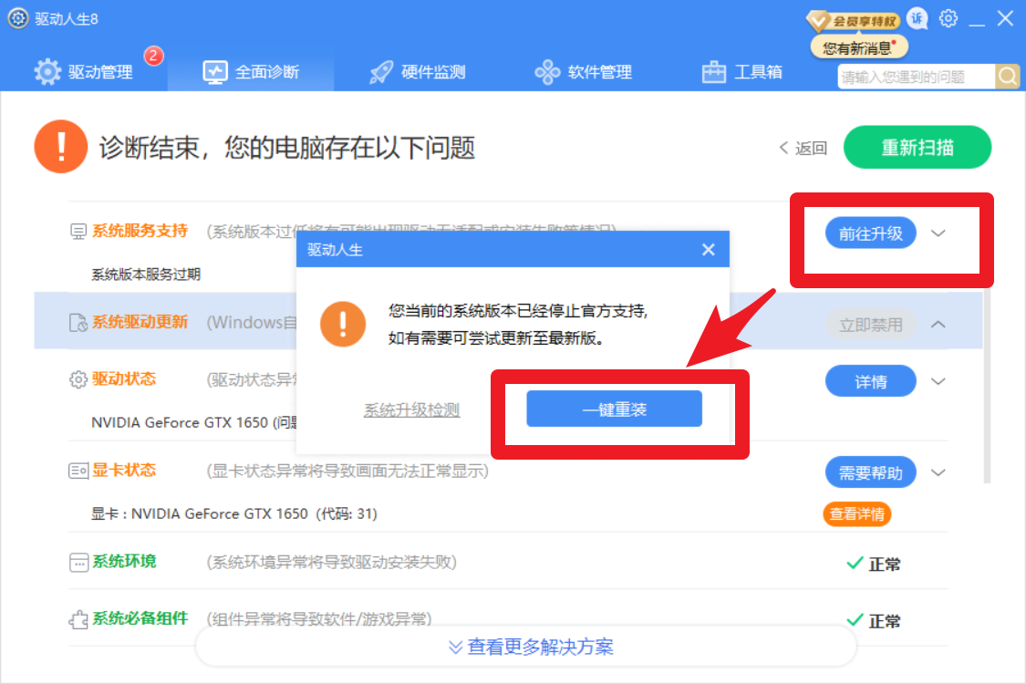Switch to the 全面诊断 tab

(251, 71)
